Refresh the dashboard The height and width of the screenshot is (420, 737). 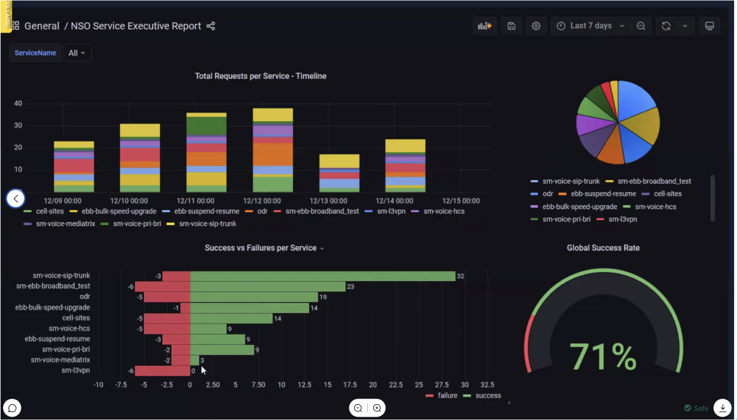tap(666, 26)
